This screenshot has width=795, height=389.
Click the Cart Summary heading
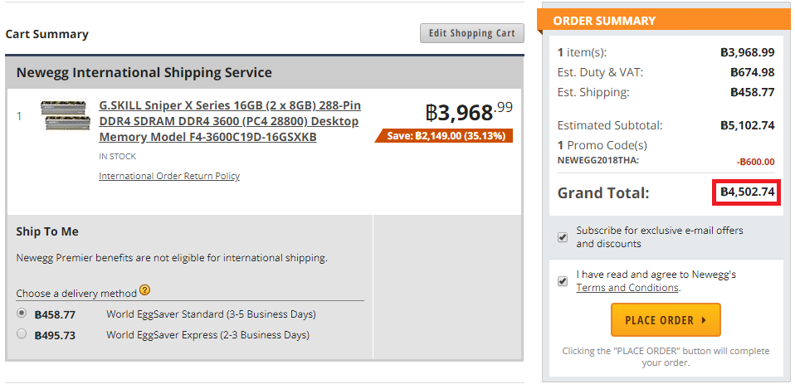pos(46,35)
